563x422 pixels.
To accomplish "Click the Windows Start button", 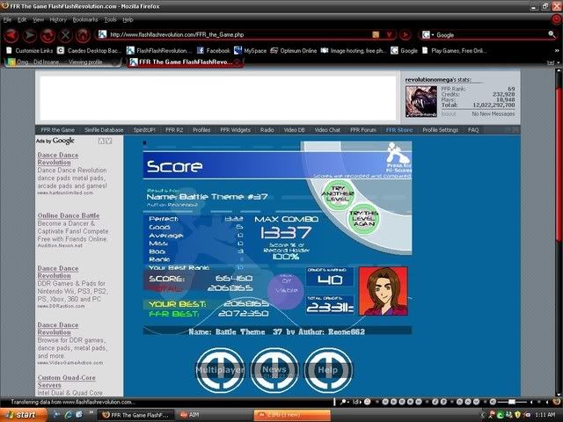I will (21, 413).
